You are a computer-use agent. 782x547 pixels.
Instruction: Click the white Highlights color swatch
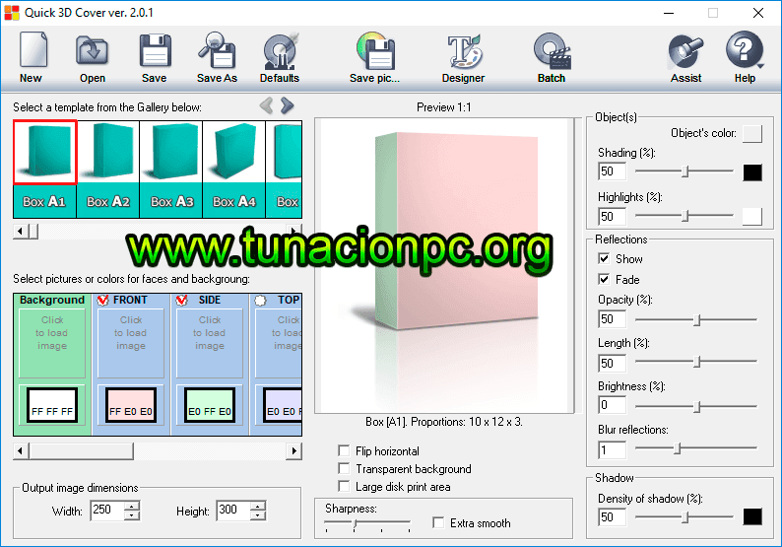[752, 216]
